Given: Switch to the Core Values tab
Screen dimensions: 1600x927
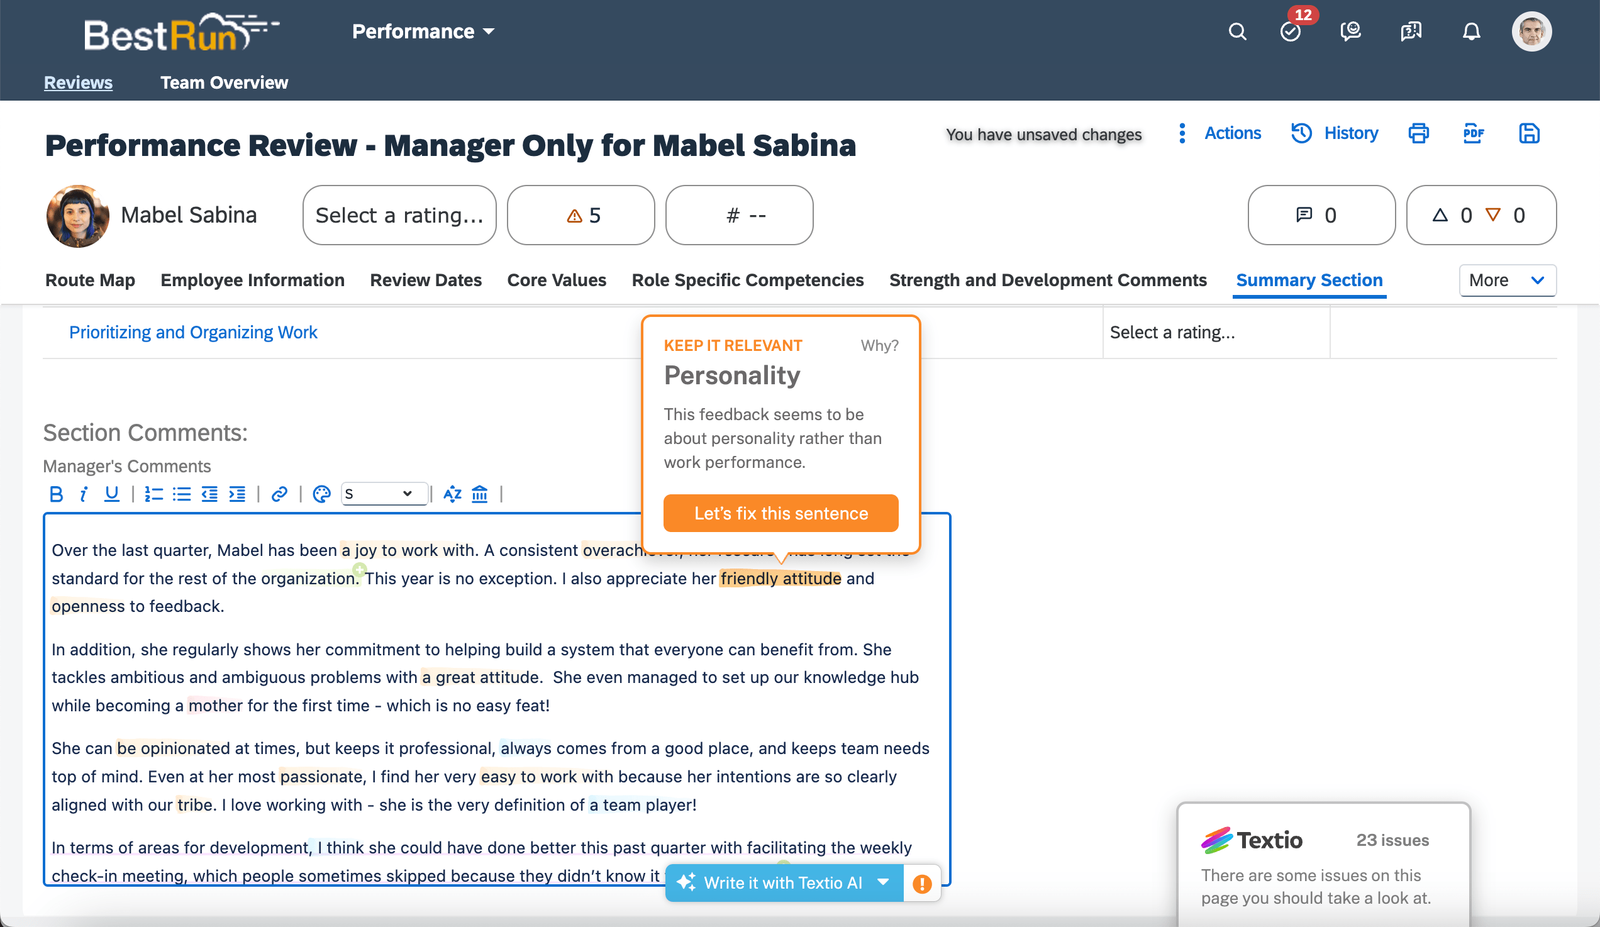Looking at the screenshot, I should pyautogui.click(x=556, y=280).
